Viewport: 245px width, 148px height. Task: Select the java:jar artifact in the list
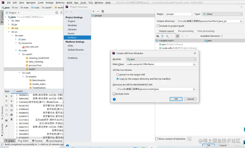[x=123, y=16]
